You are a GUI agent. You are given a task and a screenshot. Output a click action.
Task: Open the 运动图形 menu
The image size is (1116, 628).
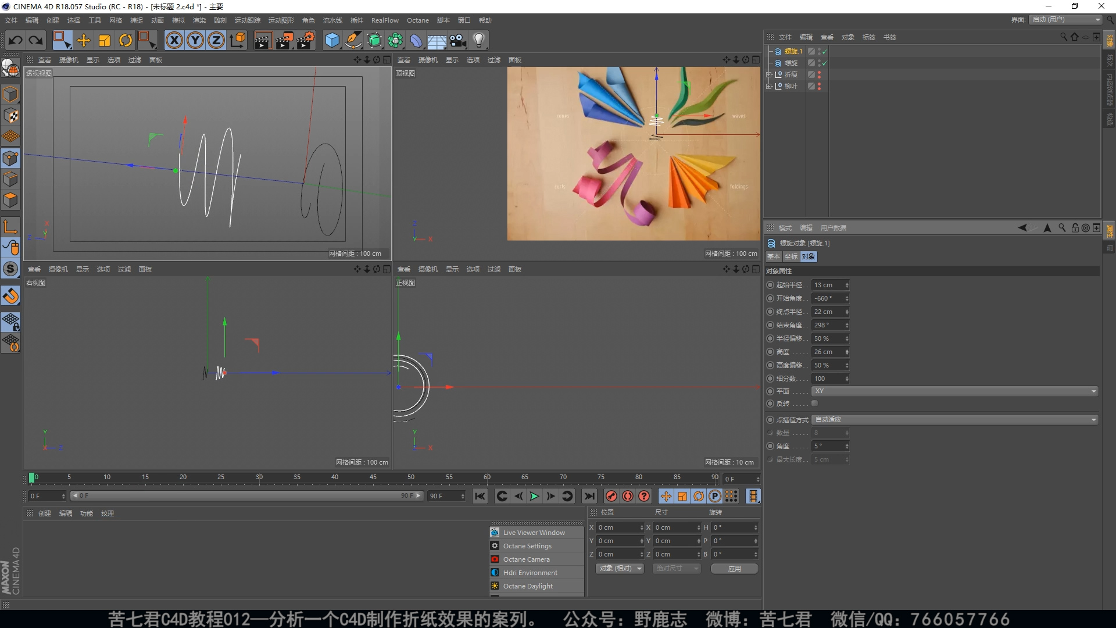[281, 20]
